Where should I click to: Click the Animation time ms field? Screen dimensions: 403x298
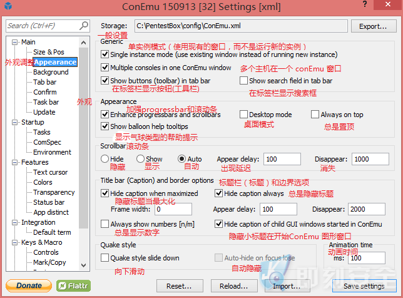click(x=367, y=258)
